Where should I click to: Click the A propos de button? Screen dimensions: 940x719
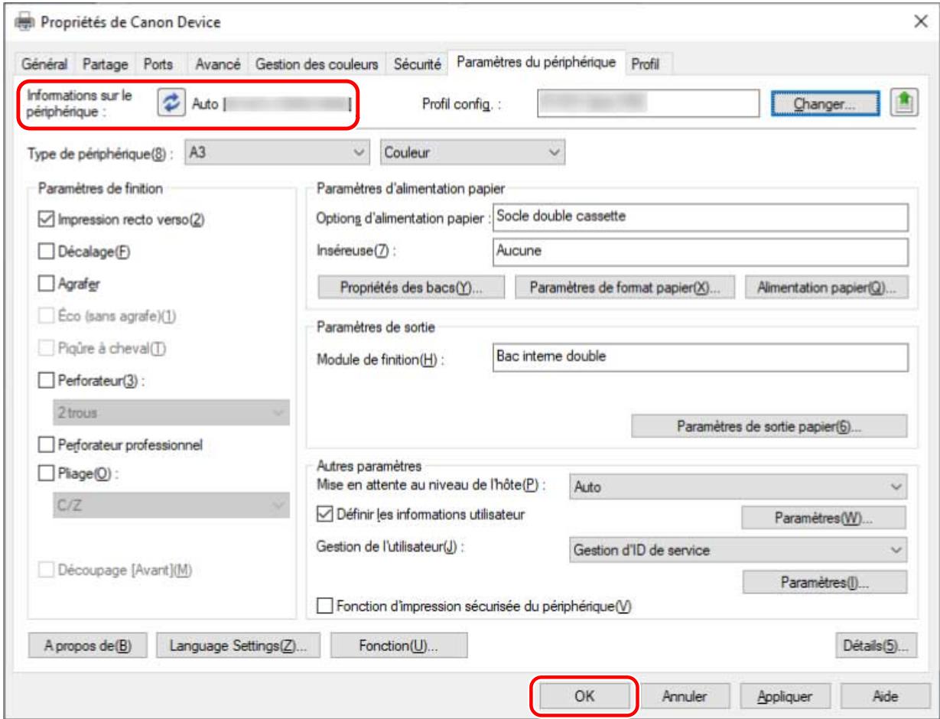click(x=88, y=646)
